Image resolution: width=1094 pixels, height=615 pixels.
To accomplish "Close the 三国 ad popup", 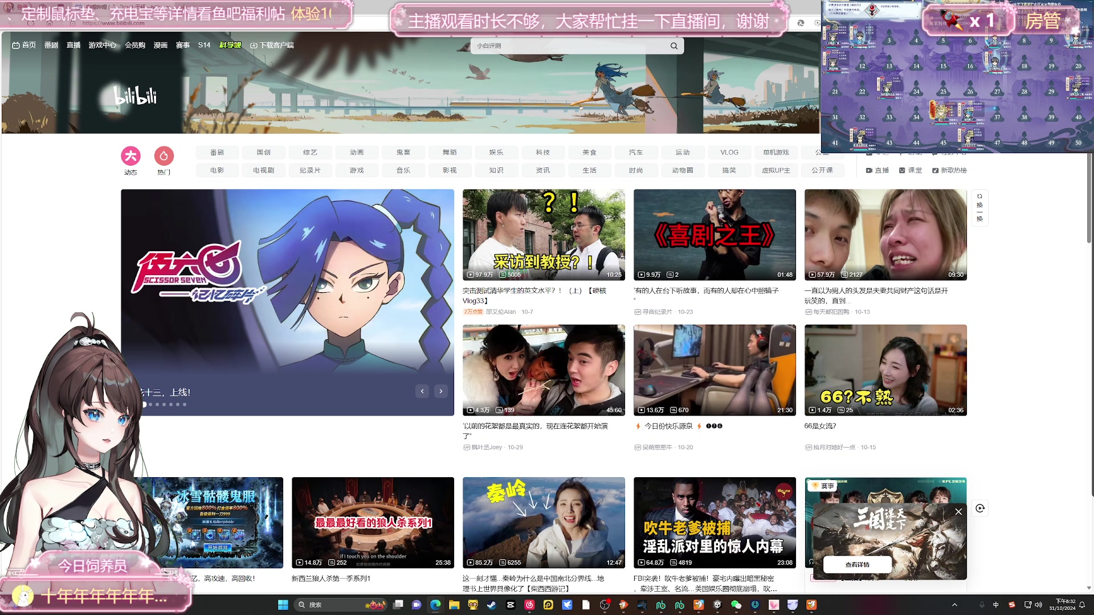I will pyautogui.click(x=958, y=512).
